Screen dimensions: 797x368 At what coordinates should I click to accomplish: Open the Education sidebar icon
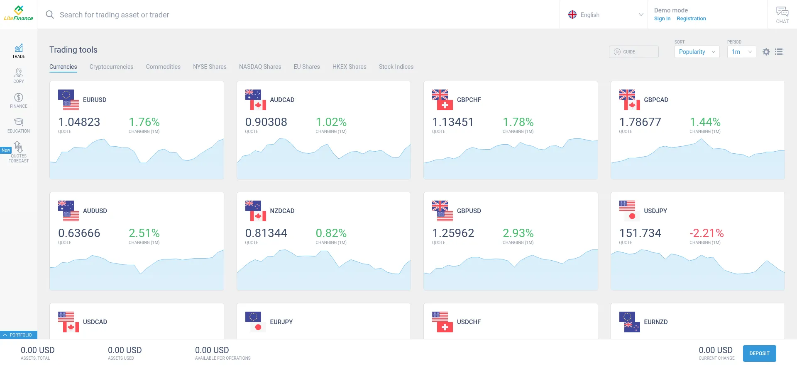[x=19, y=125]
